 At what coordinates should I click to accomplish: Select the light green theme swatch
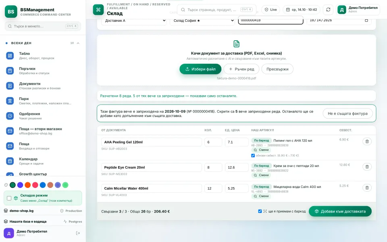(65, 185)
